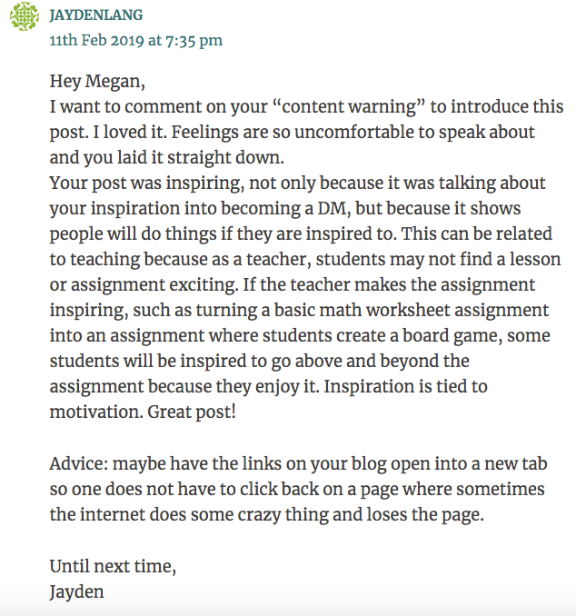Click 'Your post was inspiring' text
The height and width of the screenshot is (616, 576).
145,183
